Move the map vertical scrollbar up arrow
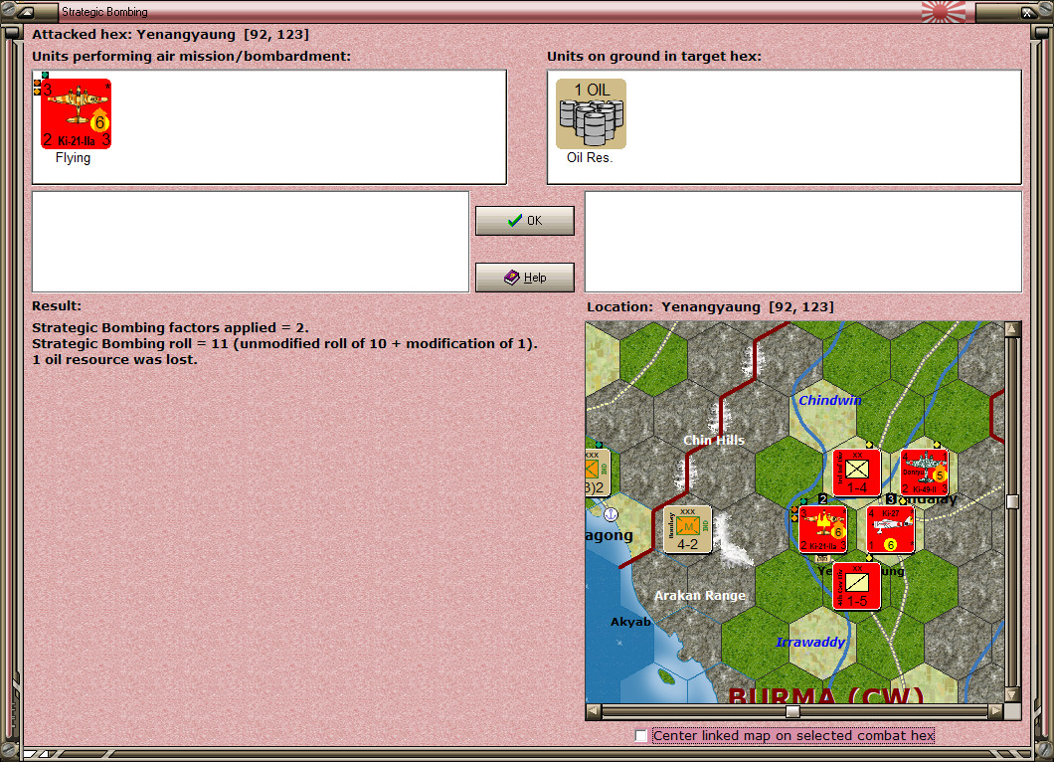This screenshot has width=1054, height=762. point(1012,329)
